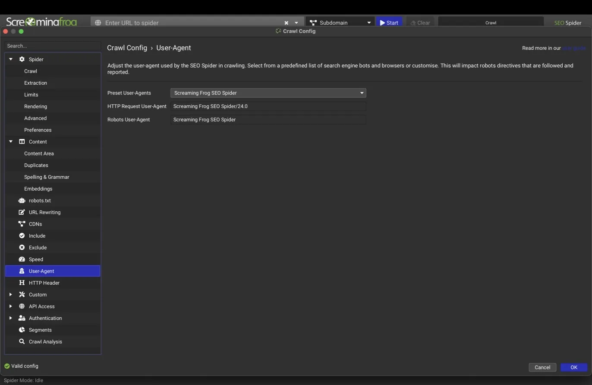592x385 pixels.
Task: Click the Crawl progress bar
Action: tap(491, 22)
